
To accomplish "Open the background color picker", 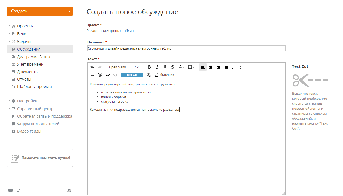I will [x=191, y=67].
